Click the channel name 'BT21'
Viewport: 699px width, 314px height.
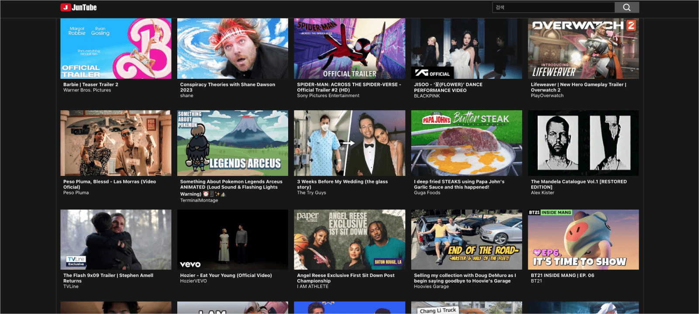(536, 281)
